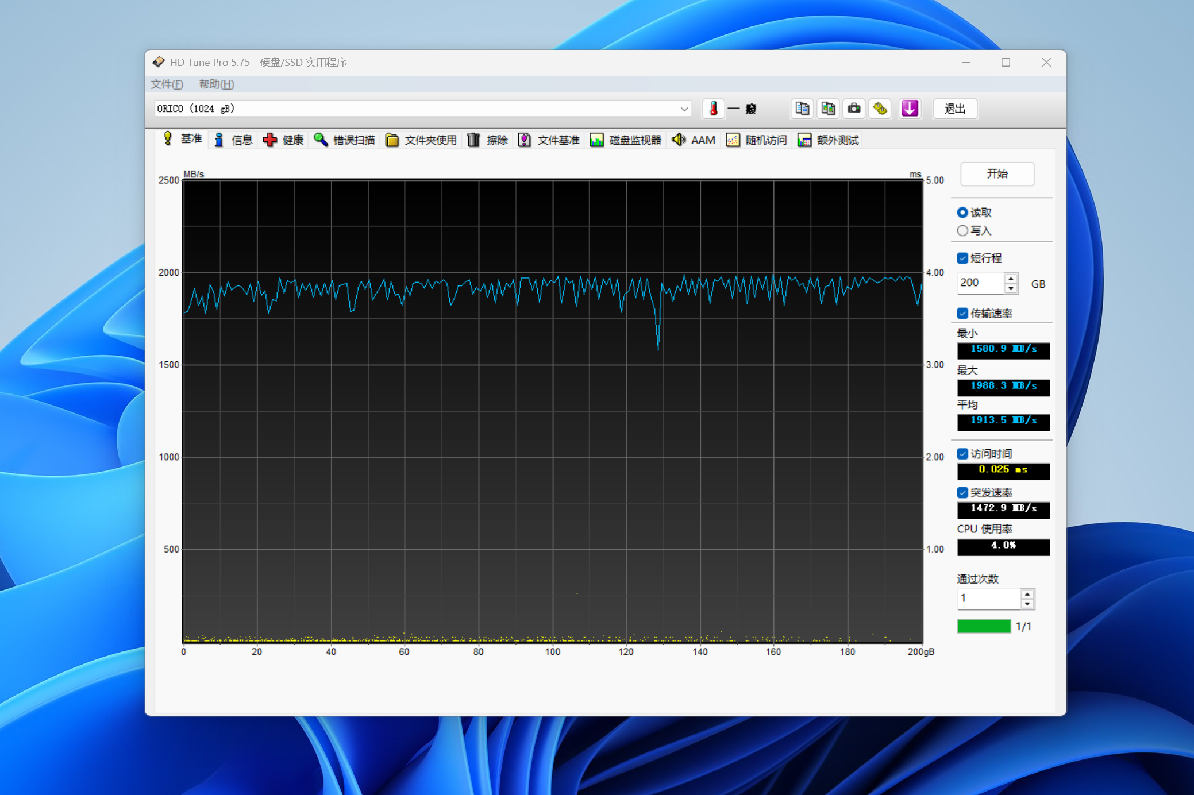Click the thermometer temperature icon
This screenshot has height=795, width=1194.
713,109
